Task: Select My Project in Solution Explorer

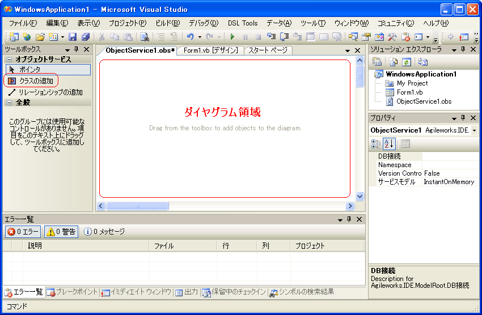Action: tap(412, 83)
